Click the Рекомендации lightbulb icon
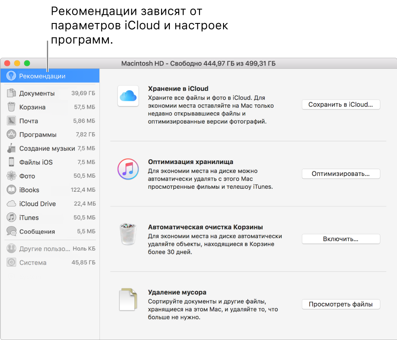Screen dimensions: 397x340 tap(11, 76)
